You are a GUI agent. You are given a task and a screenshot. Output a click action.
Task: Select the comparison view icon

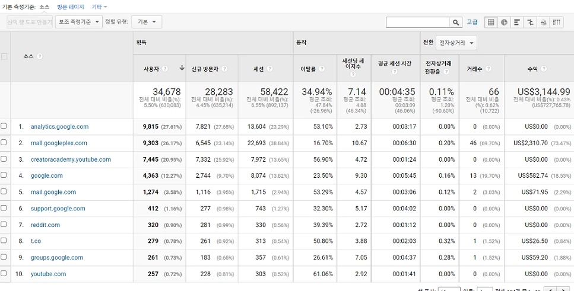click(530, 23)
